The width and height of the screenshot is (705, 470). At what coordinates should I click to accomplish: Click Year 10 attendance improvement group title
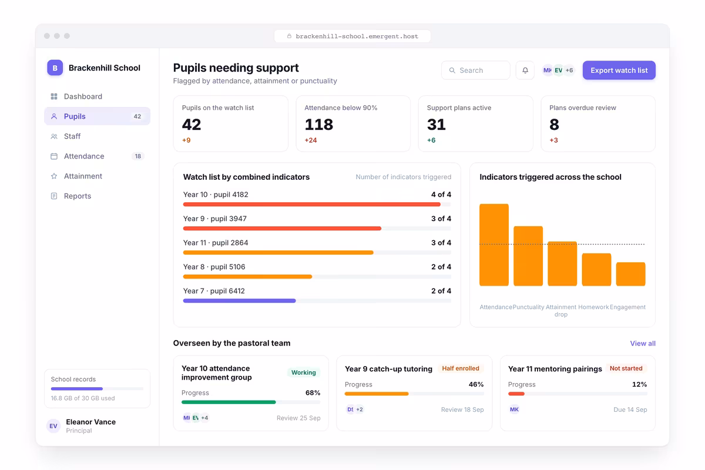(x=217, y=372)
